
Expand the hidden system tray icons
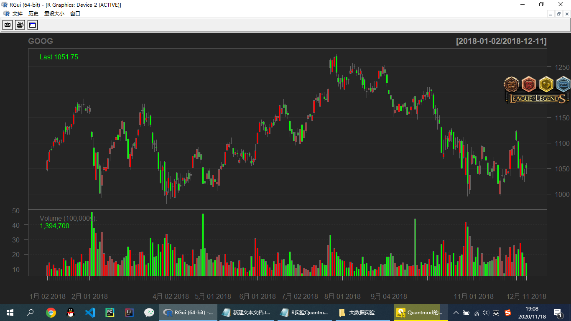point(456,312)
